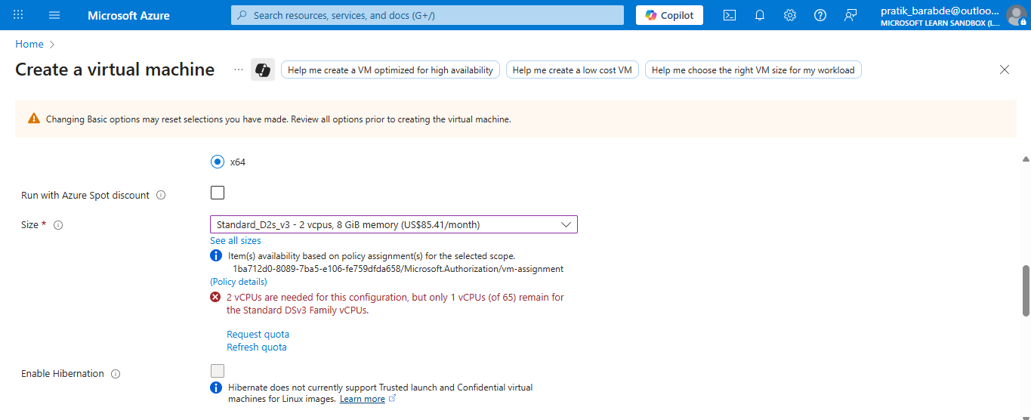Click Refresh quota link
The height and width of the screenshot is (420, 1031).
click(x=257, y=347)
